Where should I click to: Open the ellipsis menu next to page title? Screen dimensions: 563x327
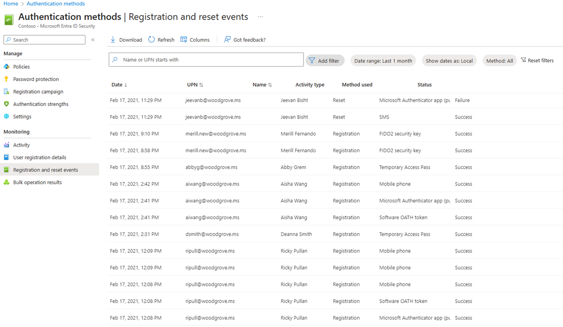[260, 17]
